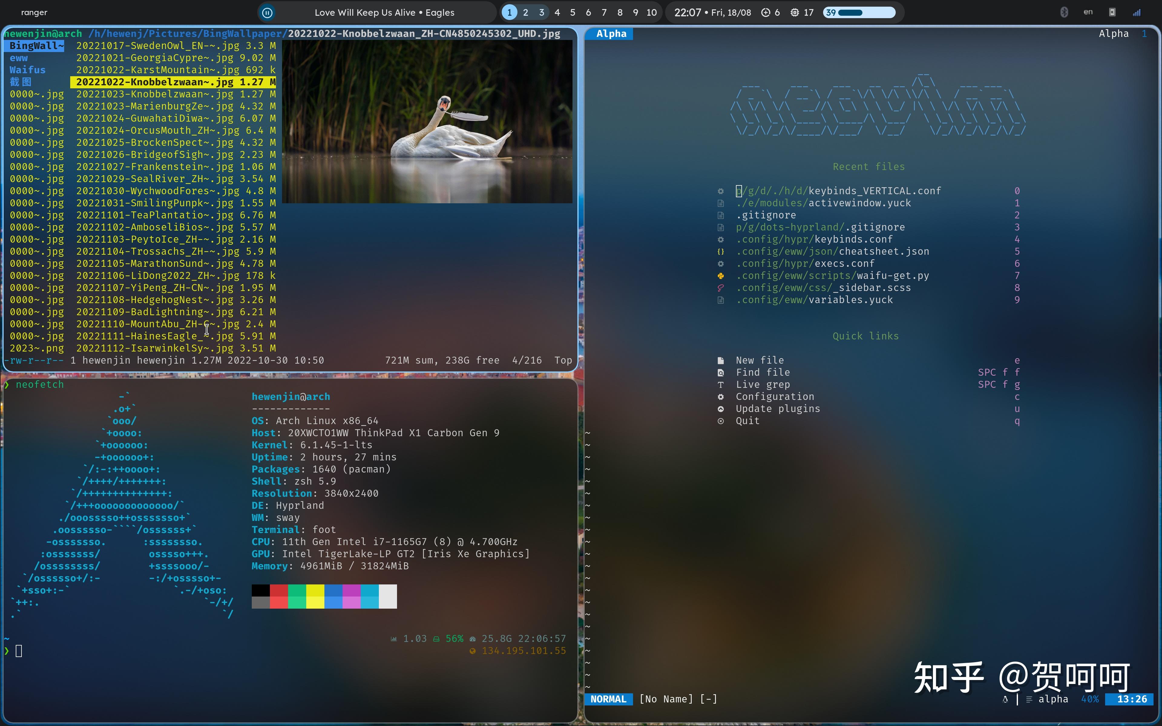Click Update plugins quick link
1162x726 pixels.
[778, 409]
